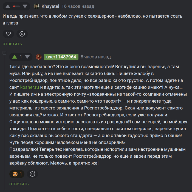Downvote Khayatel's comment
This screenshot has height=192, width=192.
25,6
